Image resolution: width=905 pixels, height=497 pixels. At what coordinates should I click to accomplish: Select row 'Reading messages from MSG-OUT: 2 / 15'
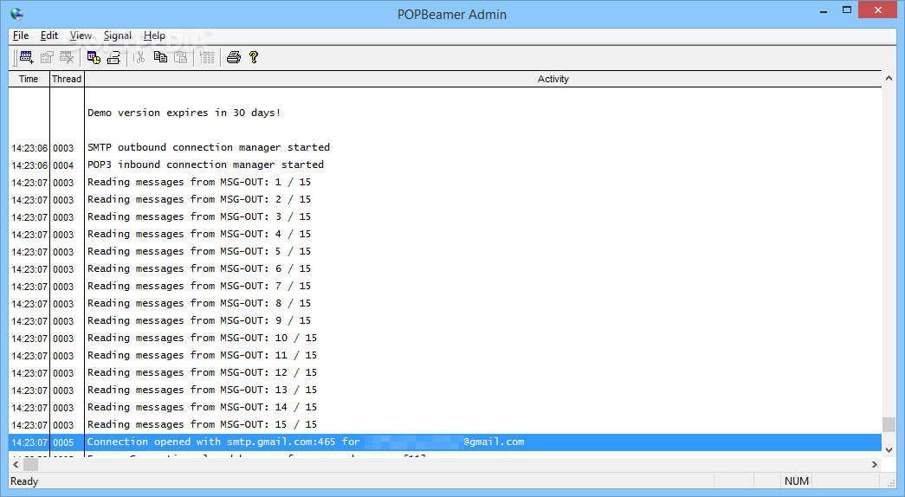445,200
